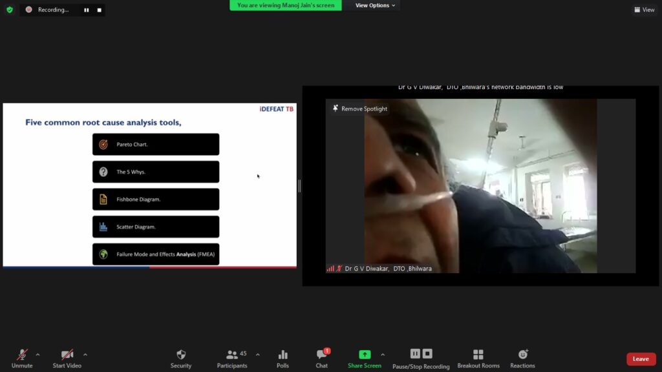Click the green encryption shield icon
This screenshot has height=372, width=662.
(x=10, y=10)
